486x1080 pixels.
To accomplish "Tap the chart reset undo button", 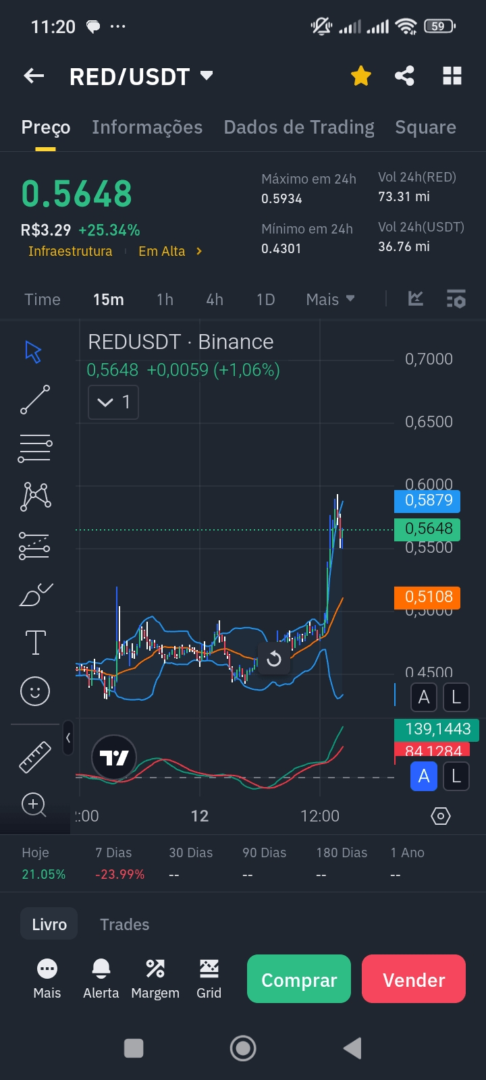I will 274,658.
